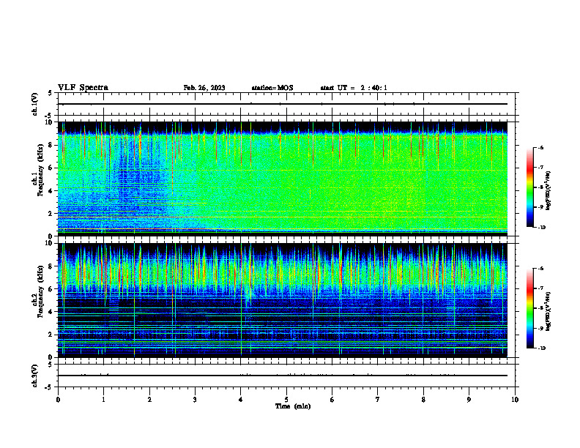
Task: Click time axis tick label 5
Action: 286,400
